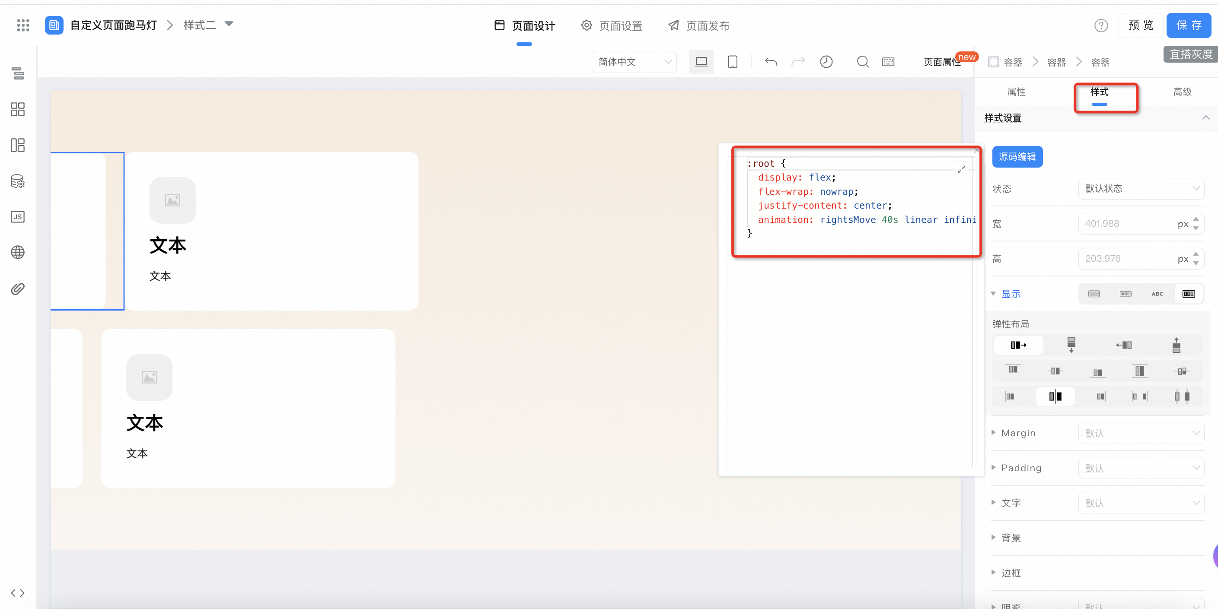Open the 简体中文 language dropdown
1218x609 pixels.
pyautogui.click(x=634, y=62)
